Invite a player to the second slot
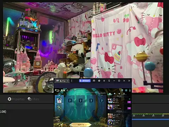 coord(70,101)
